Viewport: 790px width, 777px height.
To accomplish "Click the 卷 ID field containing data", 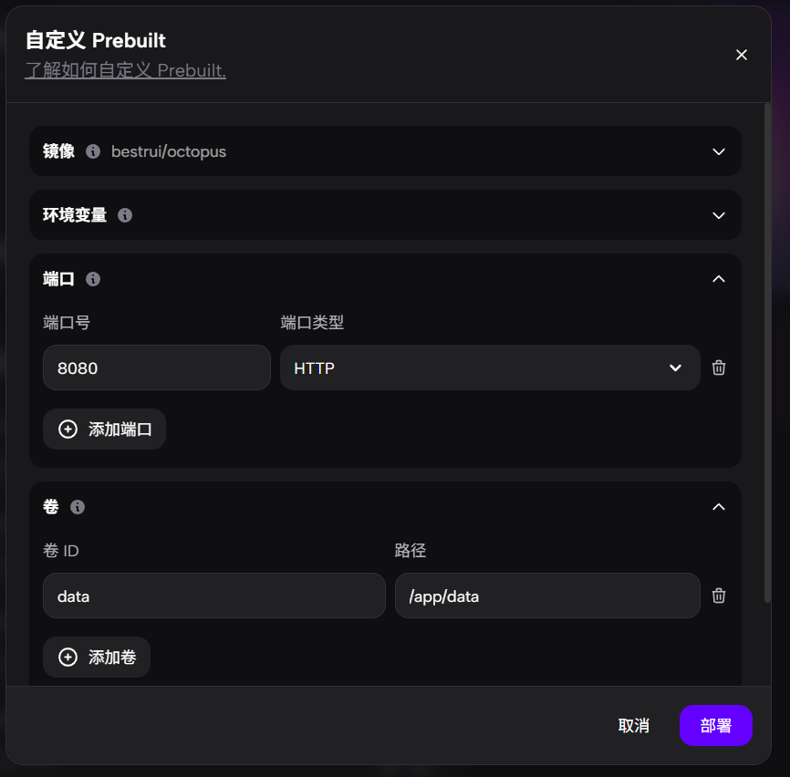I will tap(214, 596).
